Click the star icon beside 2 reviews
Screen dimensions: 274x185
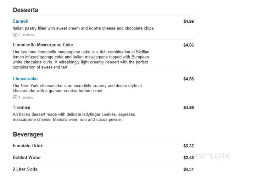[x=15, y=35]
